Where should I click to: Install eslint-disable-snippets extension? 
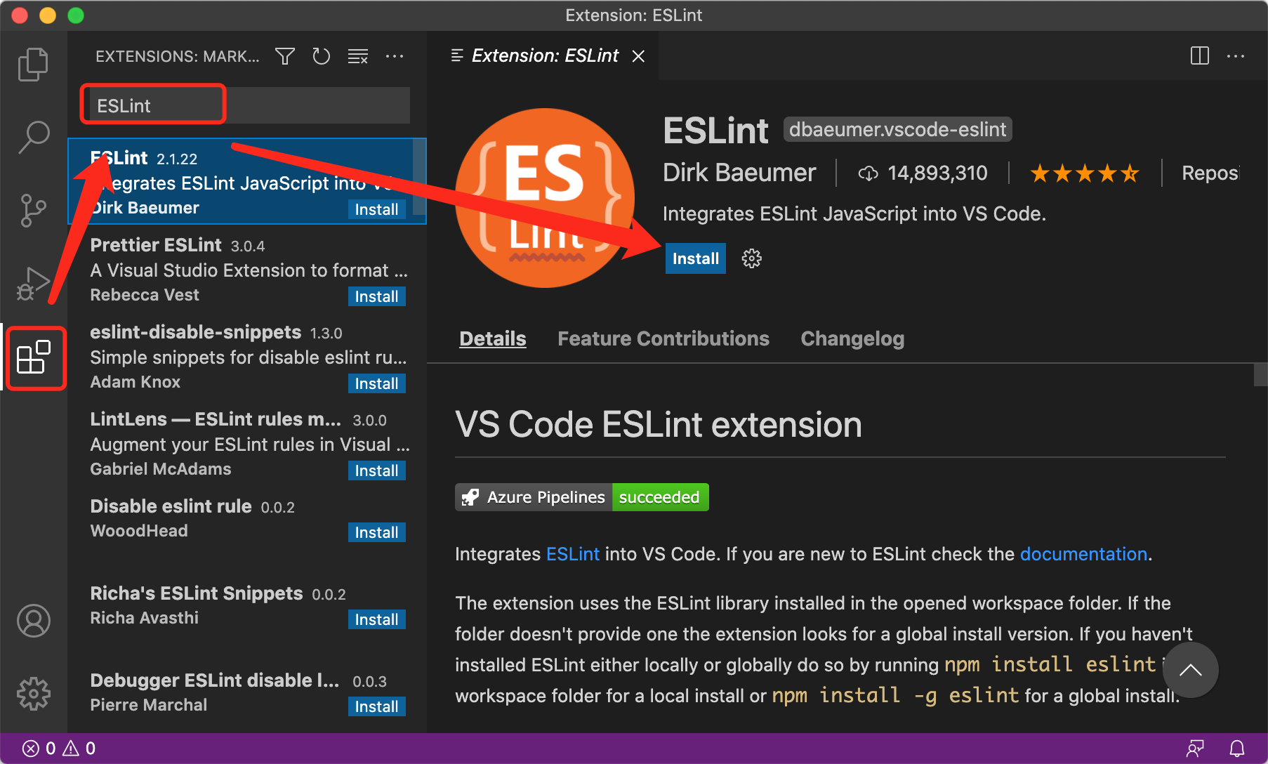(376, 383)
